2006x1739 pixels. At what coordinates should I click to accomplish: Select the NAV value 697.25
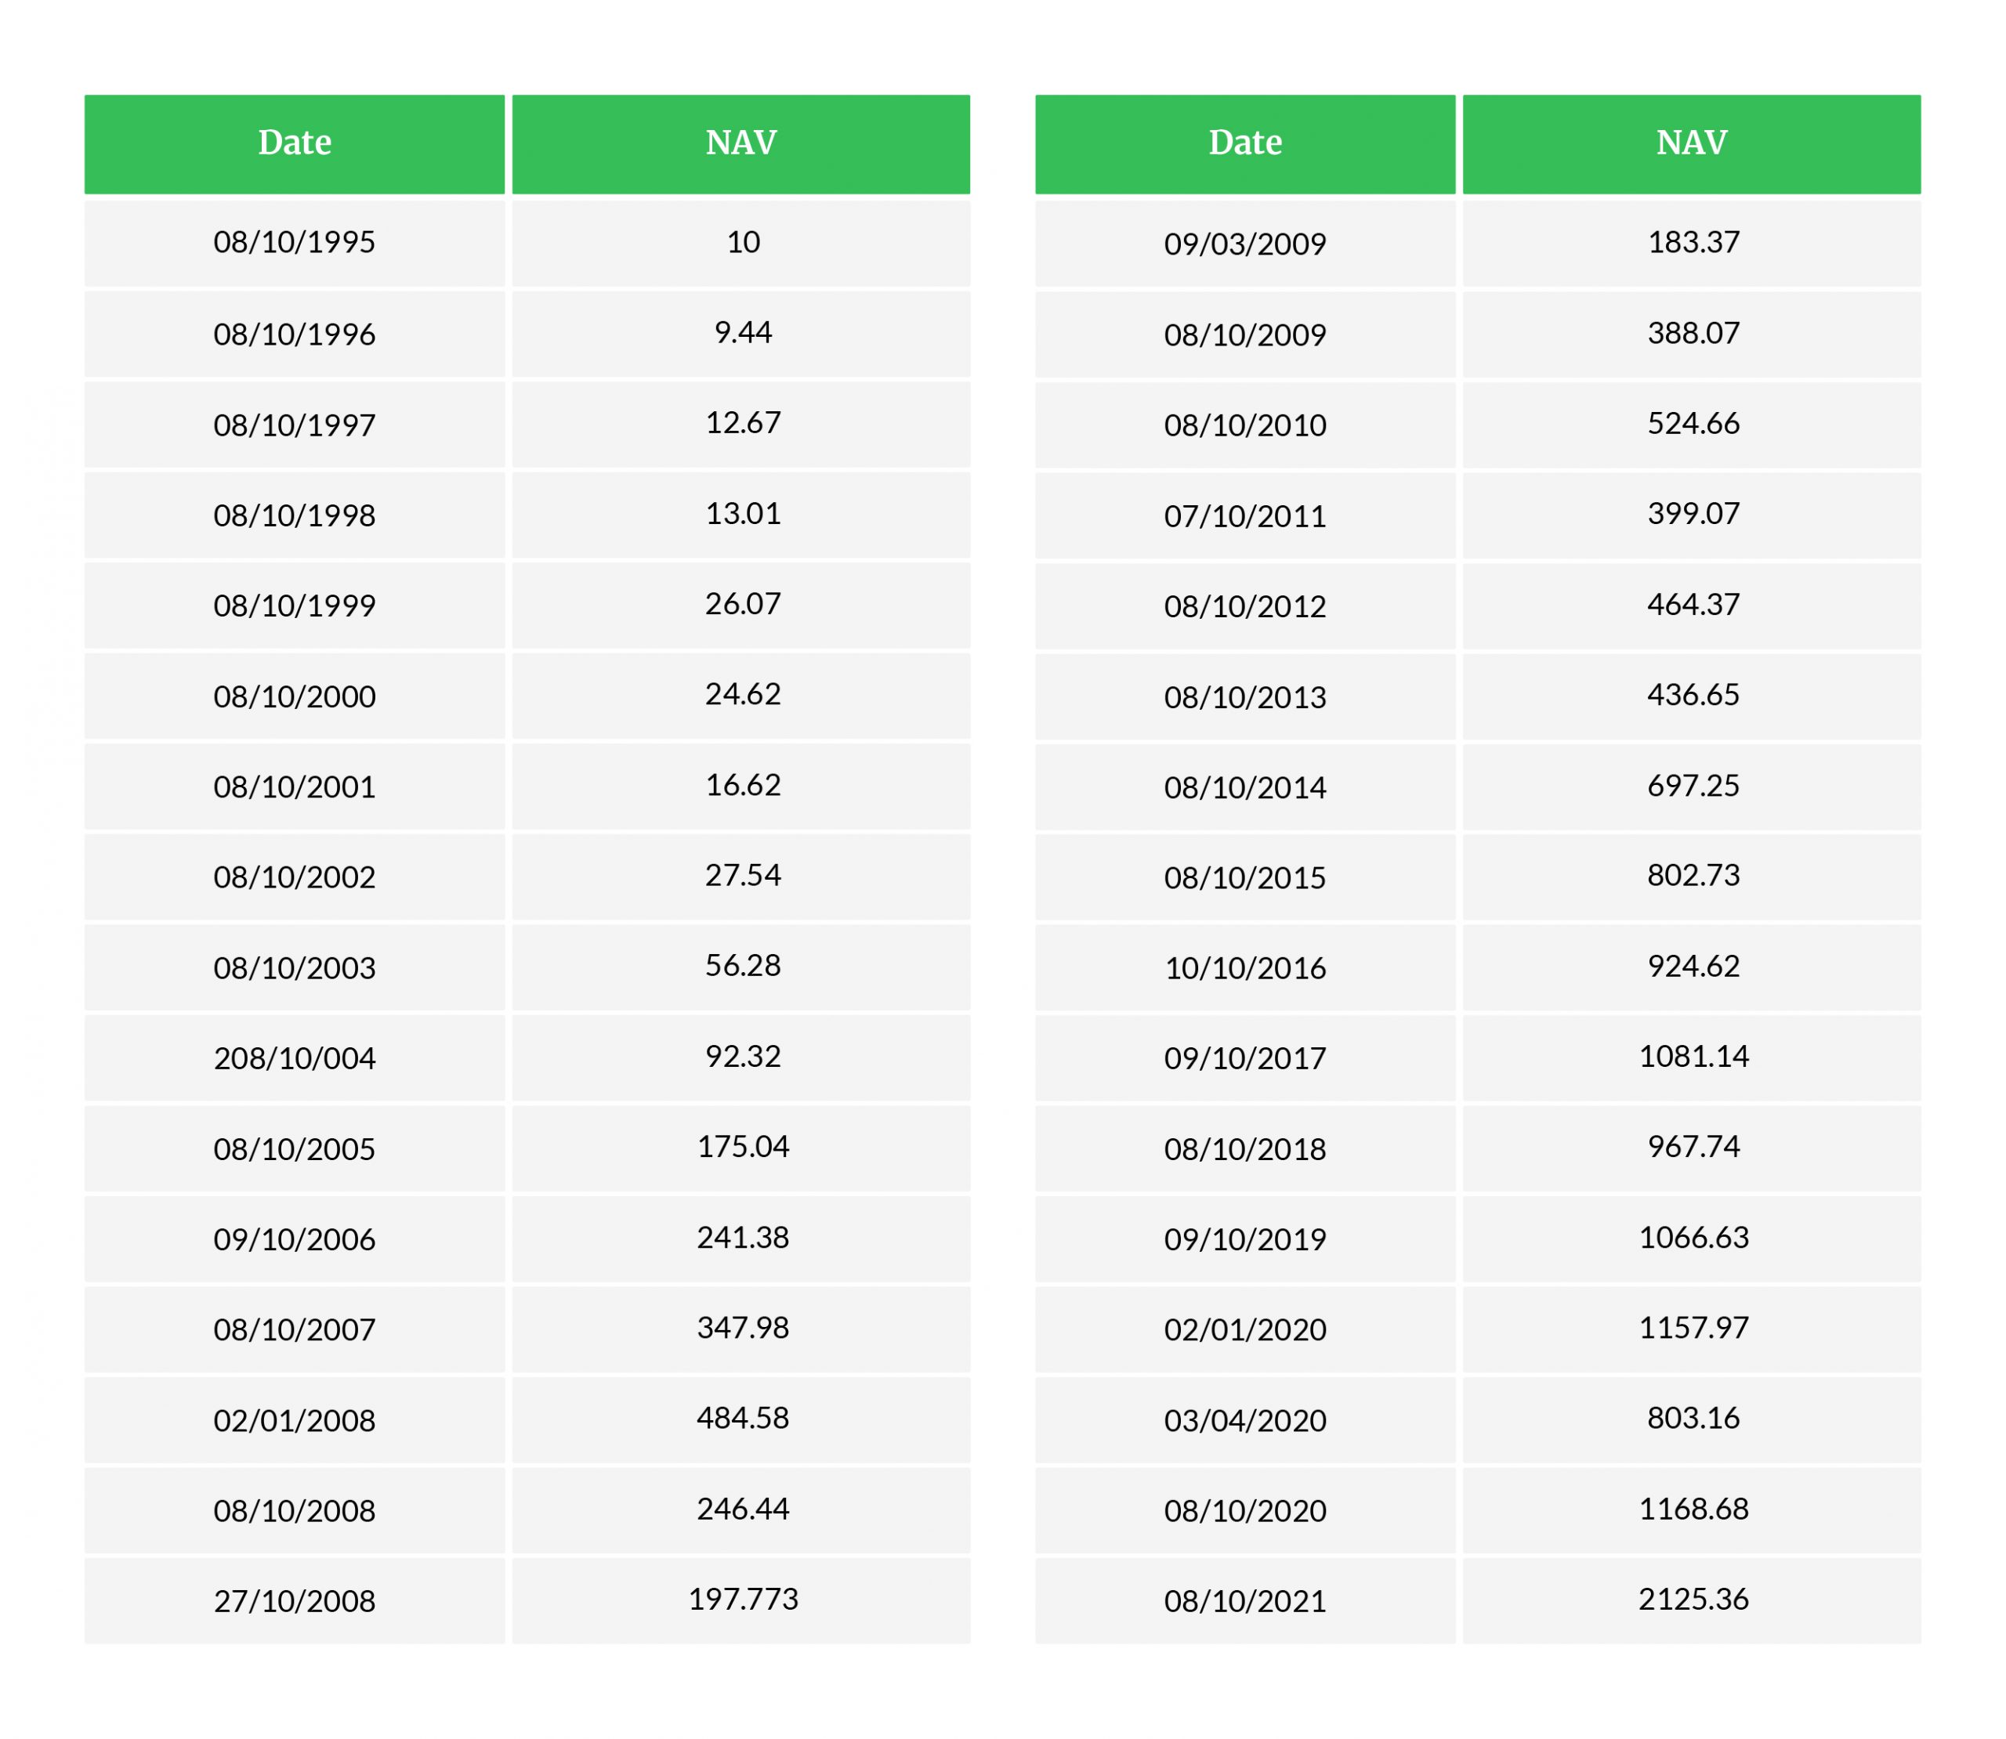pos(1693,786)
